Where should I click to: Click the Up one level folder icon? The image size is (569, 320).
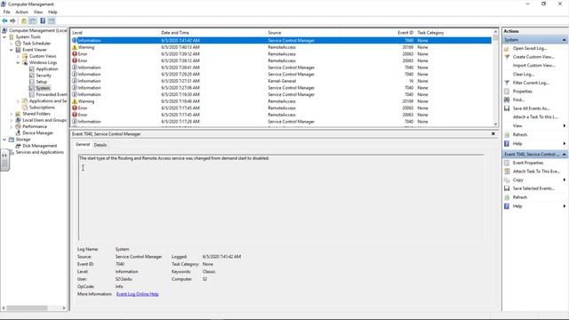24,21
